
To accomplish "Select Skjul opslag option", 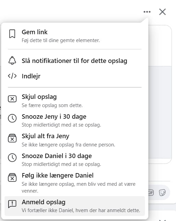I will click(x=75, y=101).
